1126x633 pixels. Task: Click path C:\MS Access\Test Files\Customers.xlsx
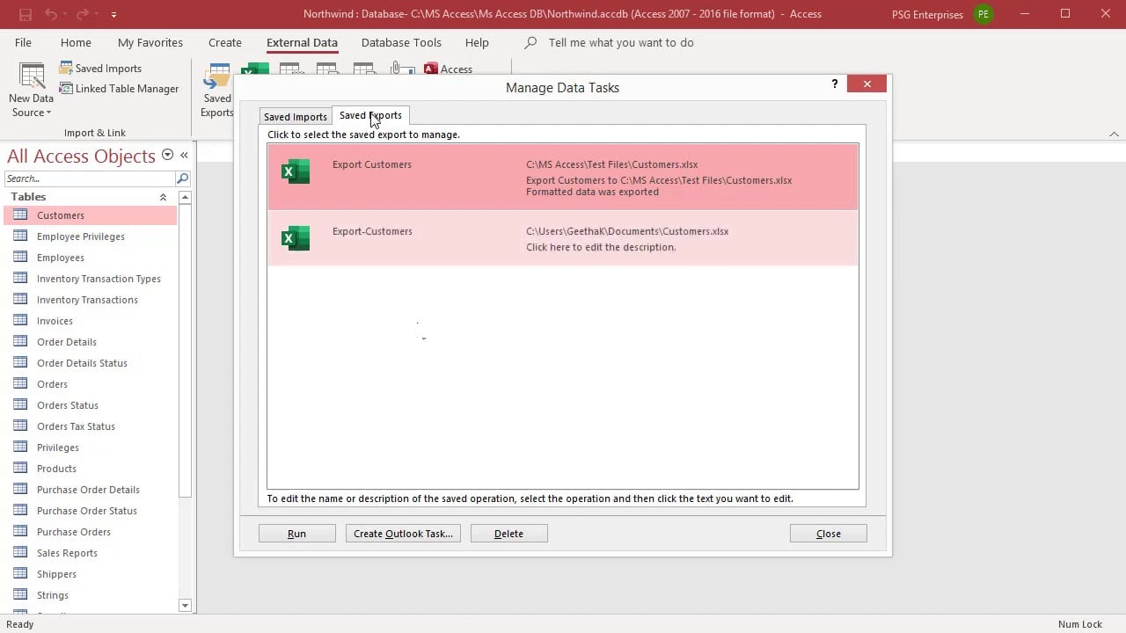click(612, 164)
